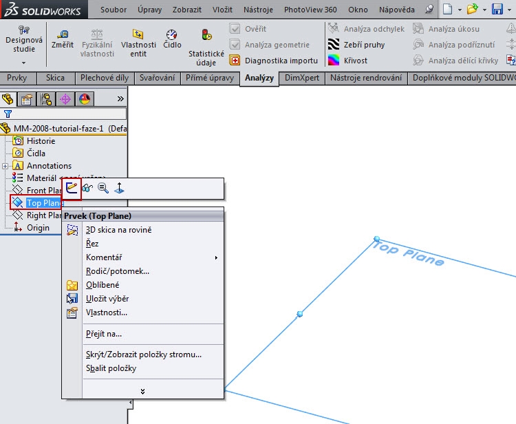Create a new document icon

448,9
